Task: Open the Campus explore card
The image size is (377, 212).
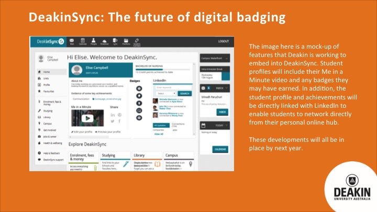Action: 179,161
